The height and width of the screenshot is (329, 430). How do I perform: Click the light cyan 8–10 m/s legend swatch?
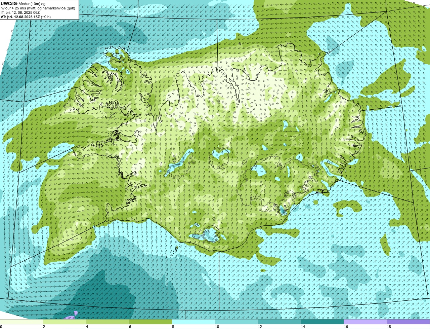click(x=193, y=322)
